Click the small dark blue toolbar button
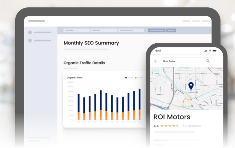Image resolution: width=235 pixels, height=148 pixels. [171, 30]
